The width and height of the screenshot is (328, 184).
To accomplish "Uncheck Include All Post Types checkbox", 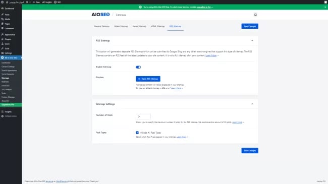I will coord(137,133).
